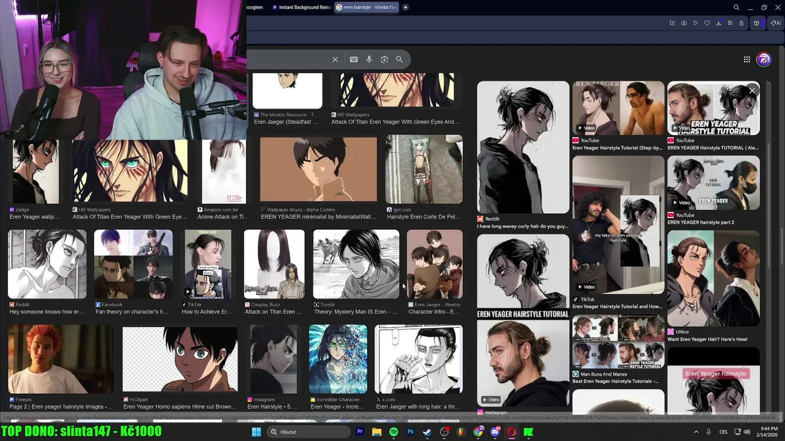The width and height of the screenshot is (785, 441).
Task: Open the Google apps grid
Action: point(747,59)
